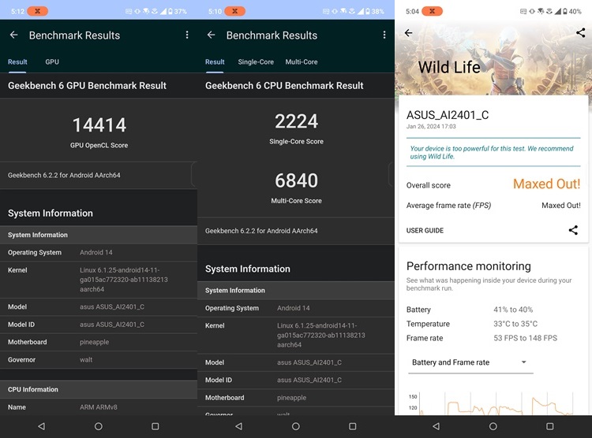This screenshot has height=438, width=592.
Task: Tap back arrow on Wild Life screen
Action: [x=409, y=33]
